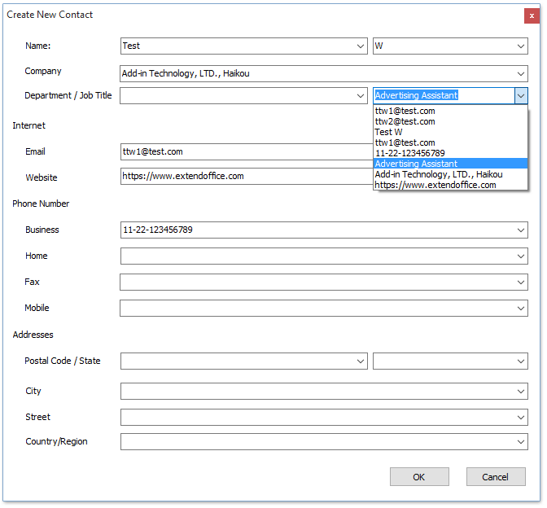Click into the Email input field
The height and width of the screenshot is (508, 547).
click(x=244, y=151)
